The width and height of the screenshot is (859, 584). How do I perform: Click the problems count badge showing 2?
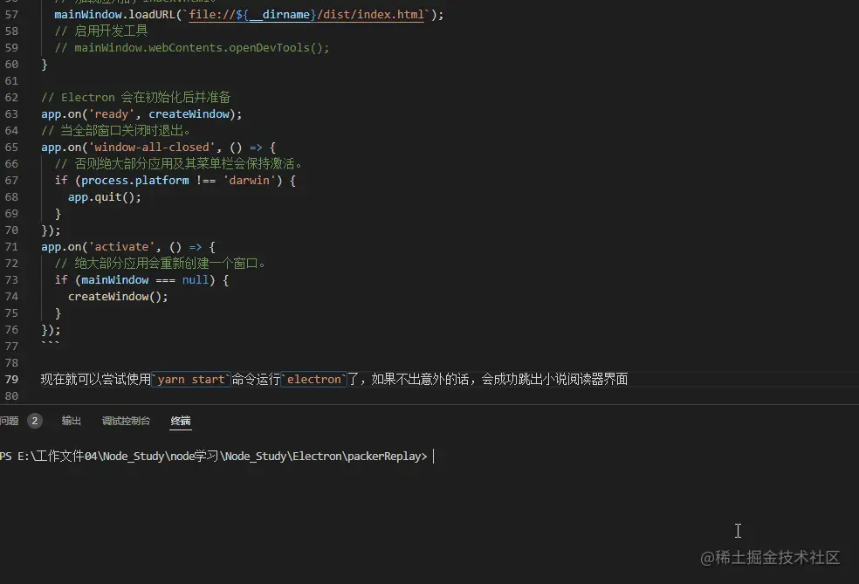click(x=33, y=420)
